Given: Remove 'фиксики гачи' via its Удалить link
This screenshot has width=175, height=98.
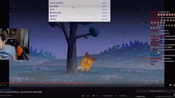Looking at the screenshot, I should [104, 13].
